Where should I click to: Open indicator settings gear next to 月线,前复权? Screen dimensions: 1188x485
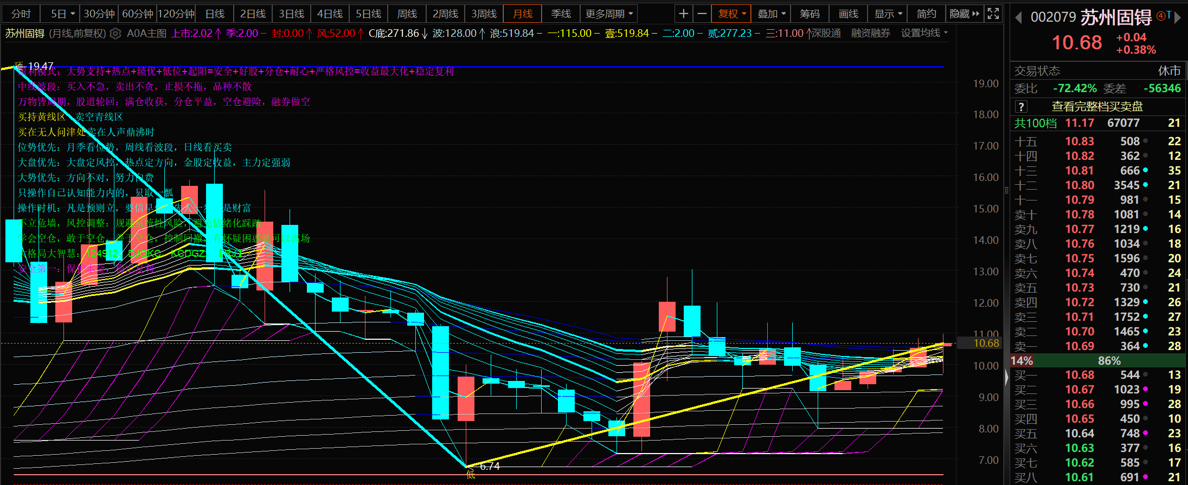[115, 34]
